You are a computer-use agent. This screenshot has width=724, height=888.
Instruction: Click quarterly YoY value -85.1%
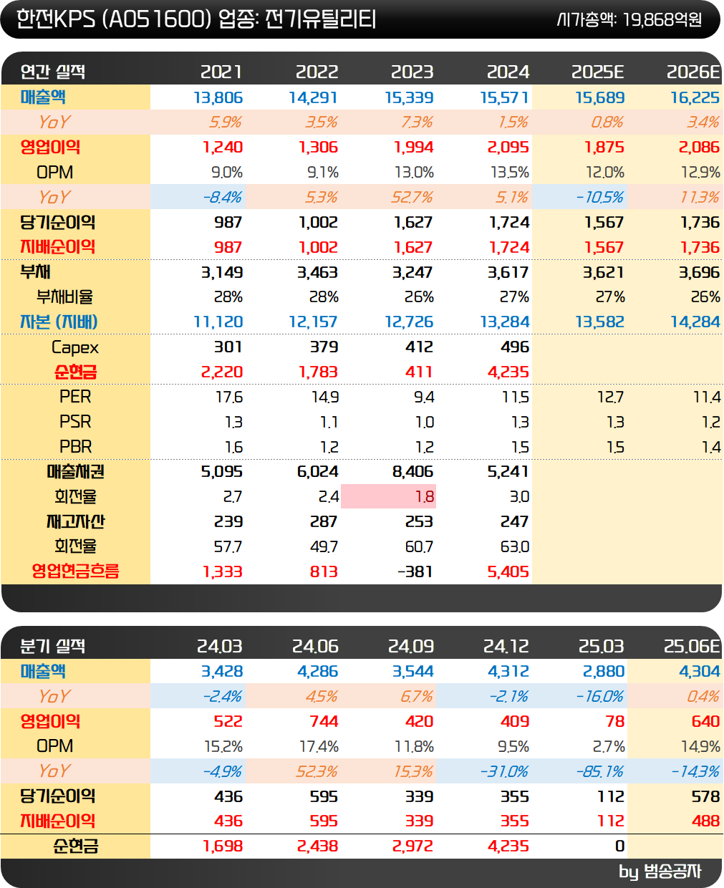click(599, 771)
